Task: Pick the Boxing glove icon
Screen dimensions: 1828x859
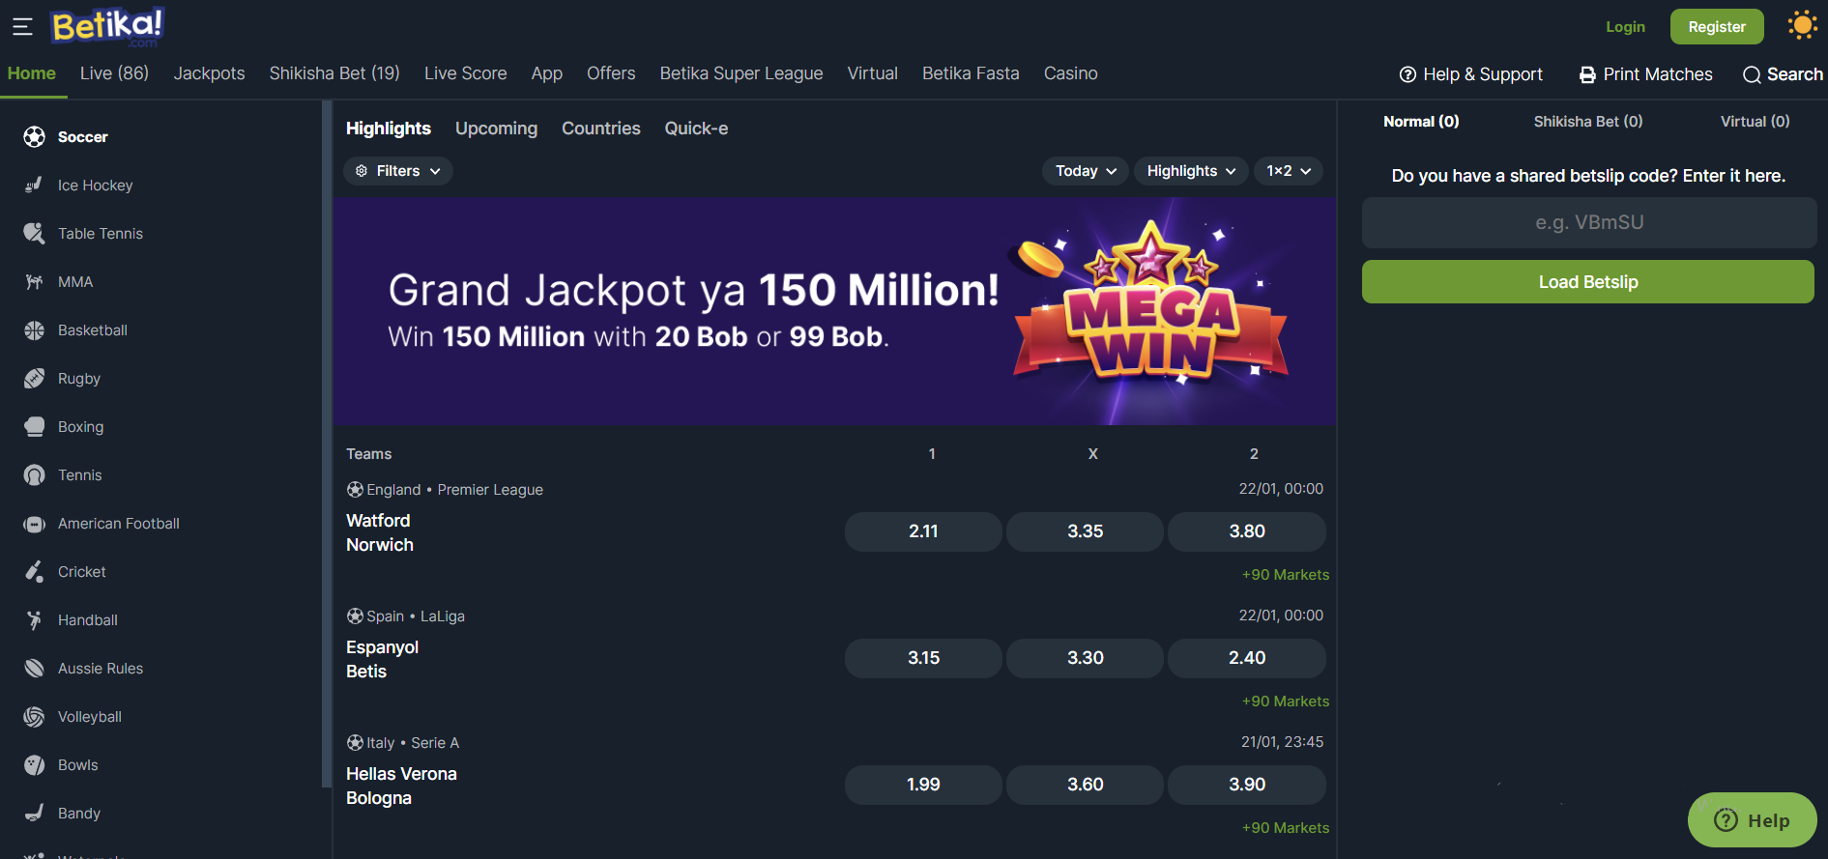Action: (35, 427)
